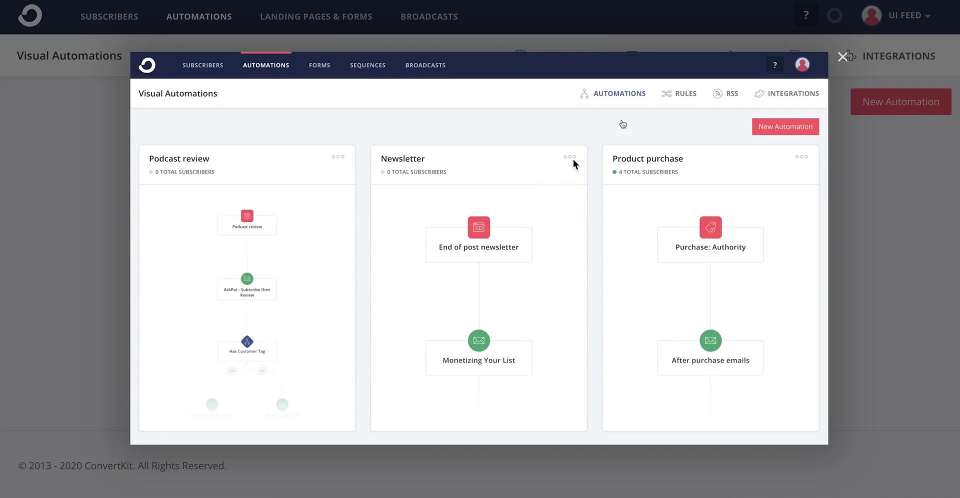This screenshot has height=498, width=960.
Task: Click large New Automation button in background
Action: coord(900,101)
